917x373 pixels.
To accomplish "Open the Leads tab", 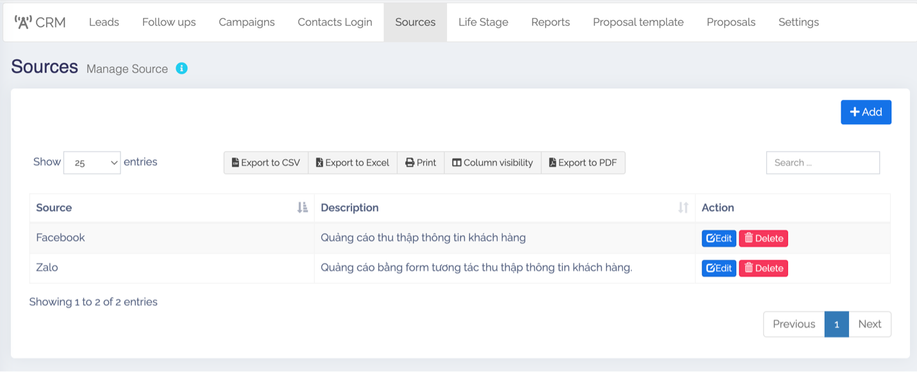I will tap(104, 22).
